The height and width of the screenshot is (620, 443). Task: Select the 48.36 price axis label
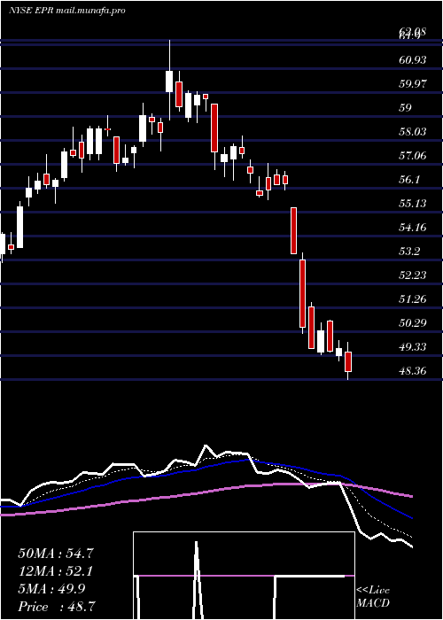tap(413, 371)
